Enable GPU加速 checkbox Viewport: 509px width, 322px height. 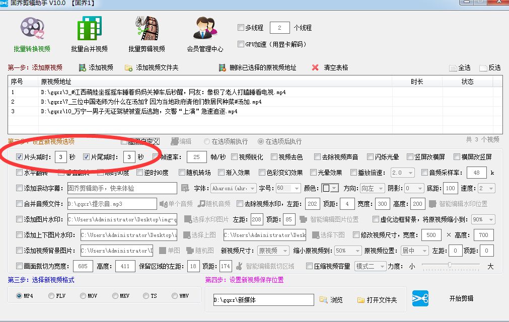click(241, 44)
